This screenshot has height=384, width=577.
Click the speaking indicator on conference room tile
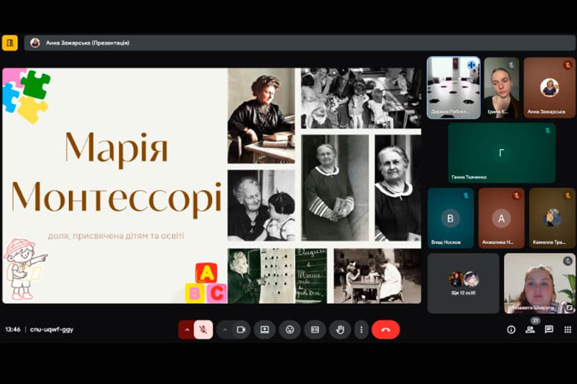click(472, 65)
